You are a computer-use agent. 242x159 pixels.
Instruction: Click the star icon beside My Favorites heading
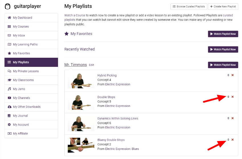point(67,34)
